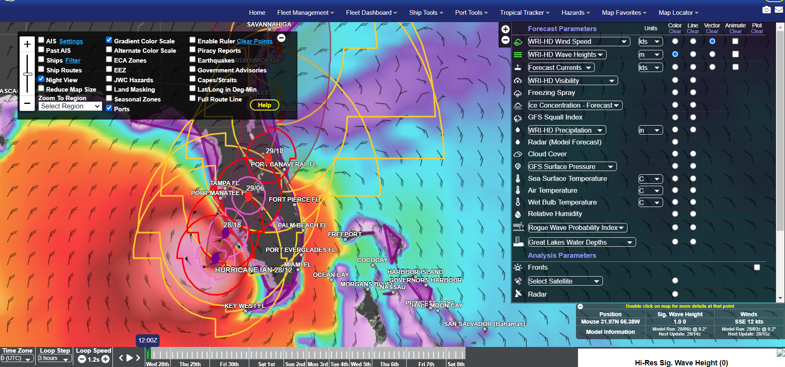Viewport: 785px width, 367px height.
Task: Open the WRI-HD Wave Heights dropdown
Action: click(567, 54)
